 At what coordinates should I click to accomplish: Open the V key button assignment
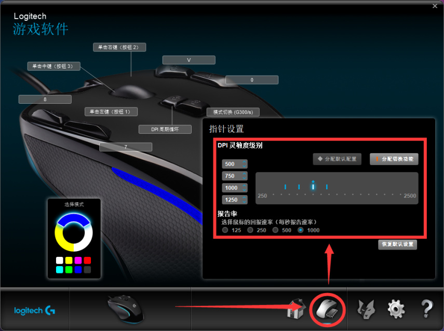pyautogui.click(x=189, y=60)
